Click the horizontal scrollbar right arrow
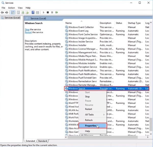 click(x=148, y=137)
